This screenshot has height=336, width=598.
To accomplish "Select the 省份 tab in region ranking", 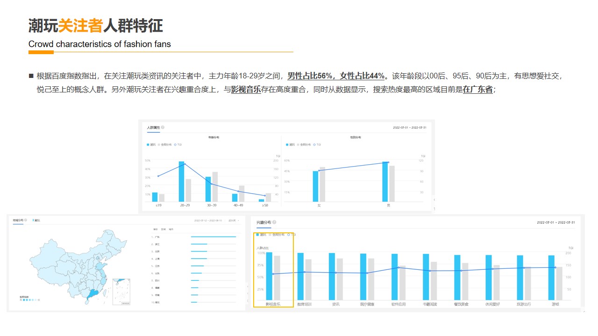I will [156, 229].
